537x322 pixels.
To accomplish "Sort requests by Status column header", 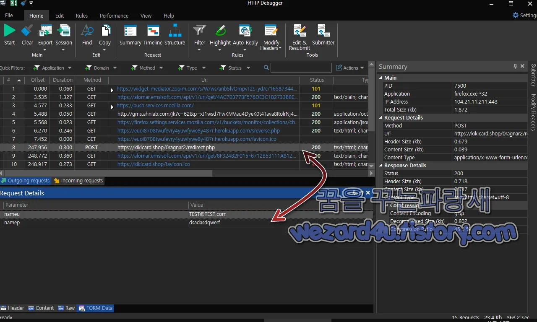I will coord(317,80).
